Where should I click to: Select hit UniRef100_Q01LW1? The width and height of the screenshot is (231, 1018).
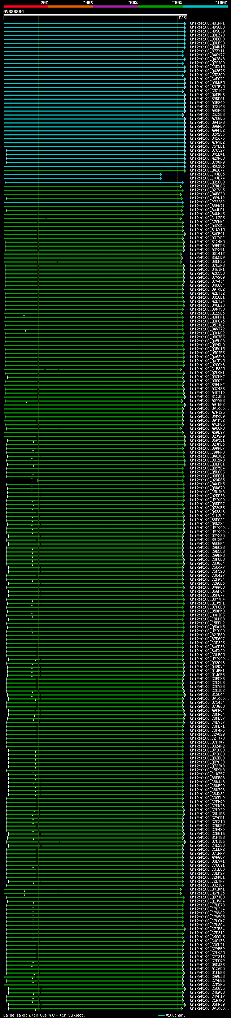click(207, 154)
